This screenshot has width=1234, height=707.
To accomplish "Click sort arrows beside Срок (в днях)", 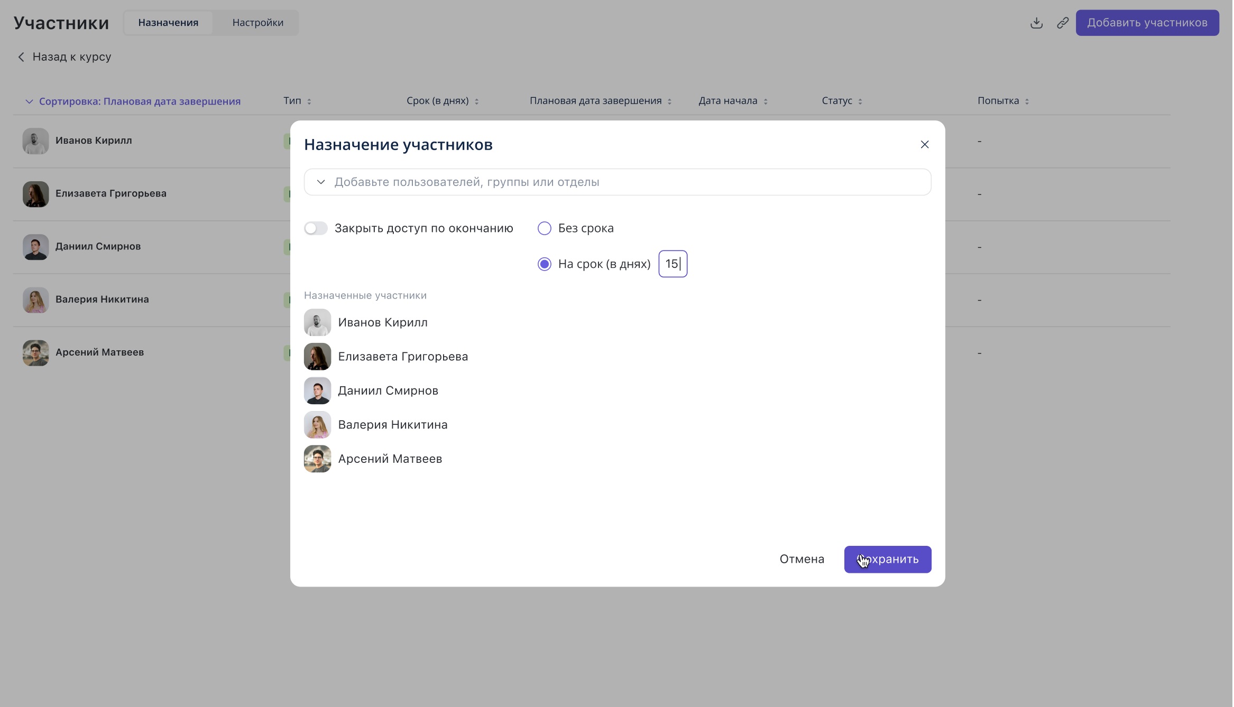I will point(477,101).
